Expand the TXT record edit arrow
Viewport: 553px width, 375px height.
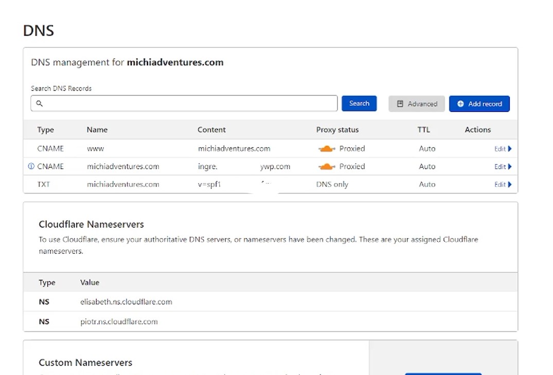pyautogui.click(x=510, y=185)
